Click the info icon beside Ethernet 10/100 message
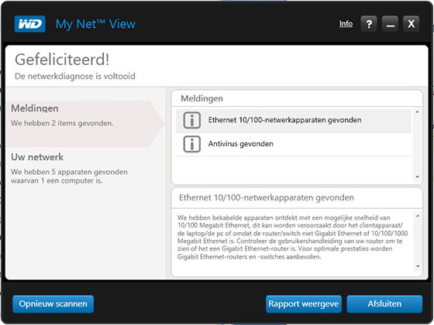 click(x=192, y=120)
